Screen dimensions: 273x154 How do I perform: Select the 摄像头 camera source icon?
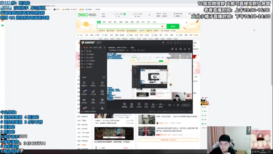[132, 105]
